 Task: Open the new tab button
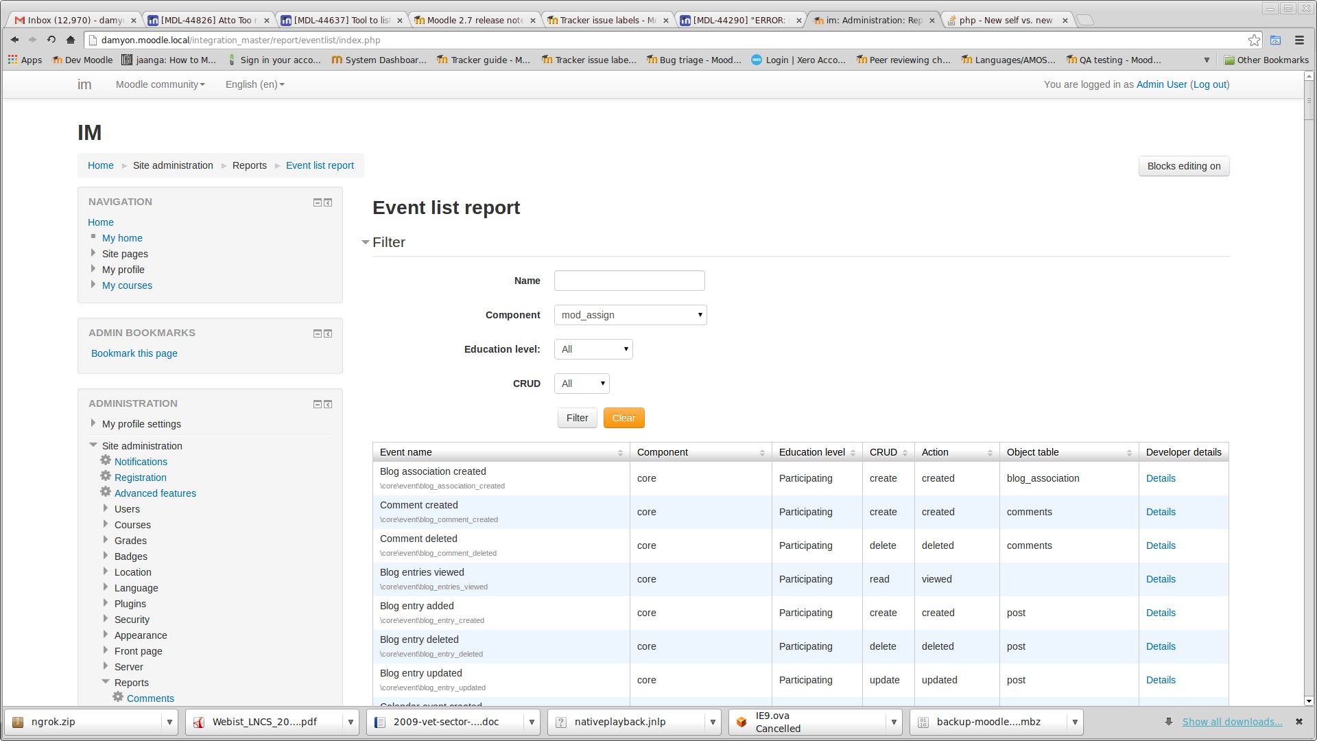point(1085,20)
